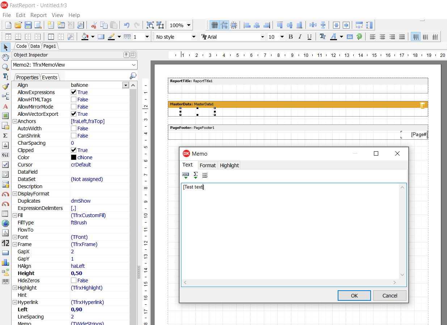Check the AllowHTMLTags checkbox

point(73,100)
